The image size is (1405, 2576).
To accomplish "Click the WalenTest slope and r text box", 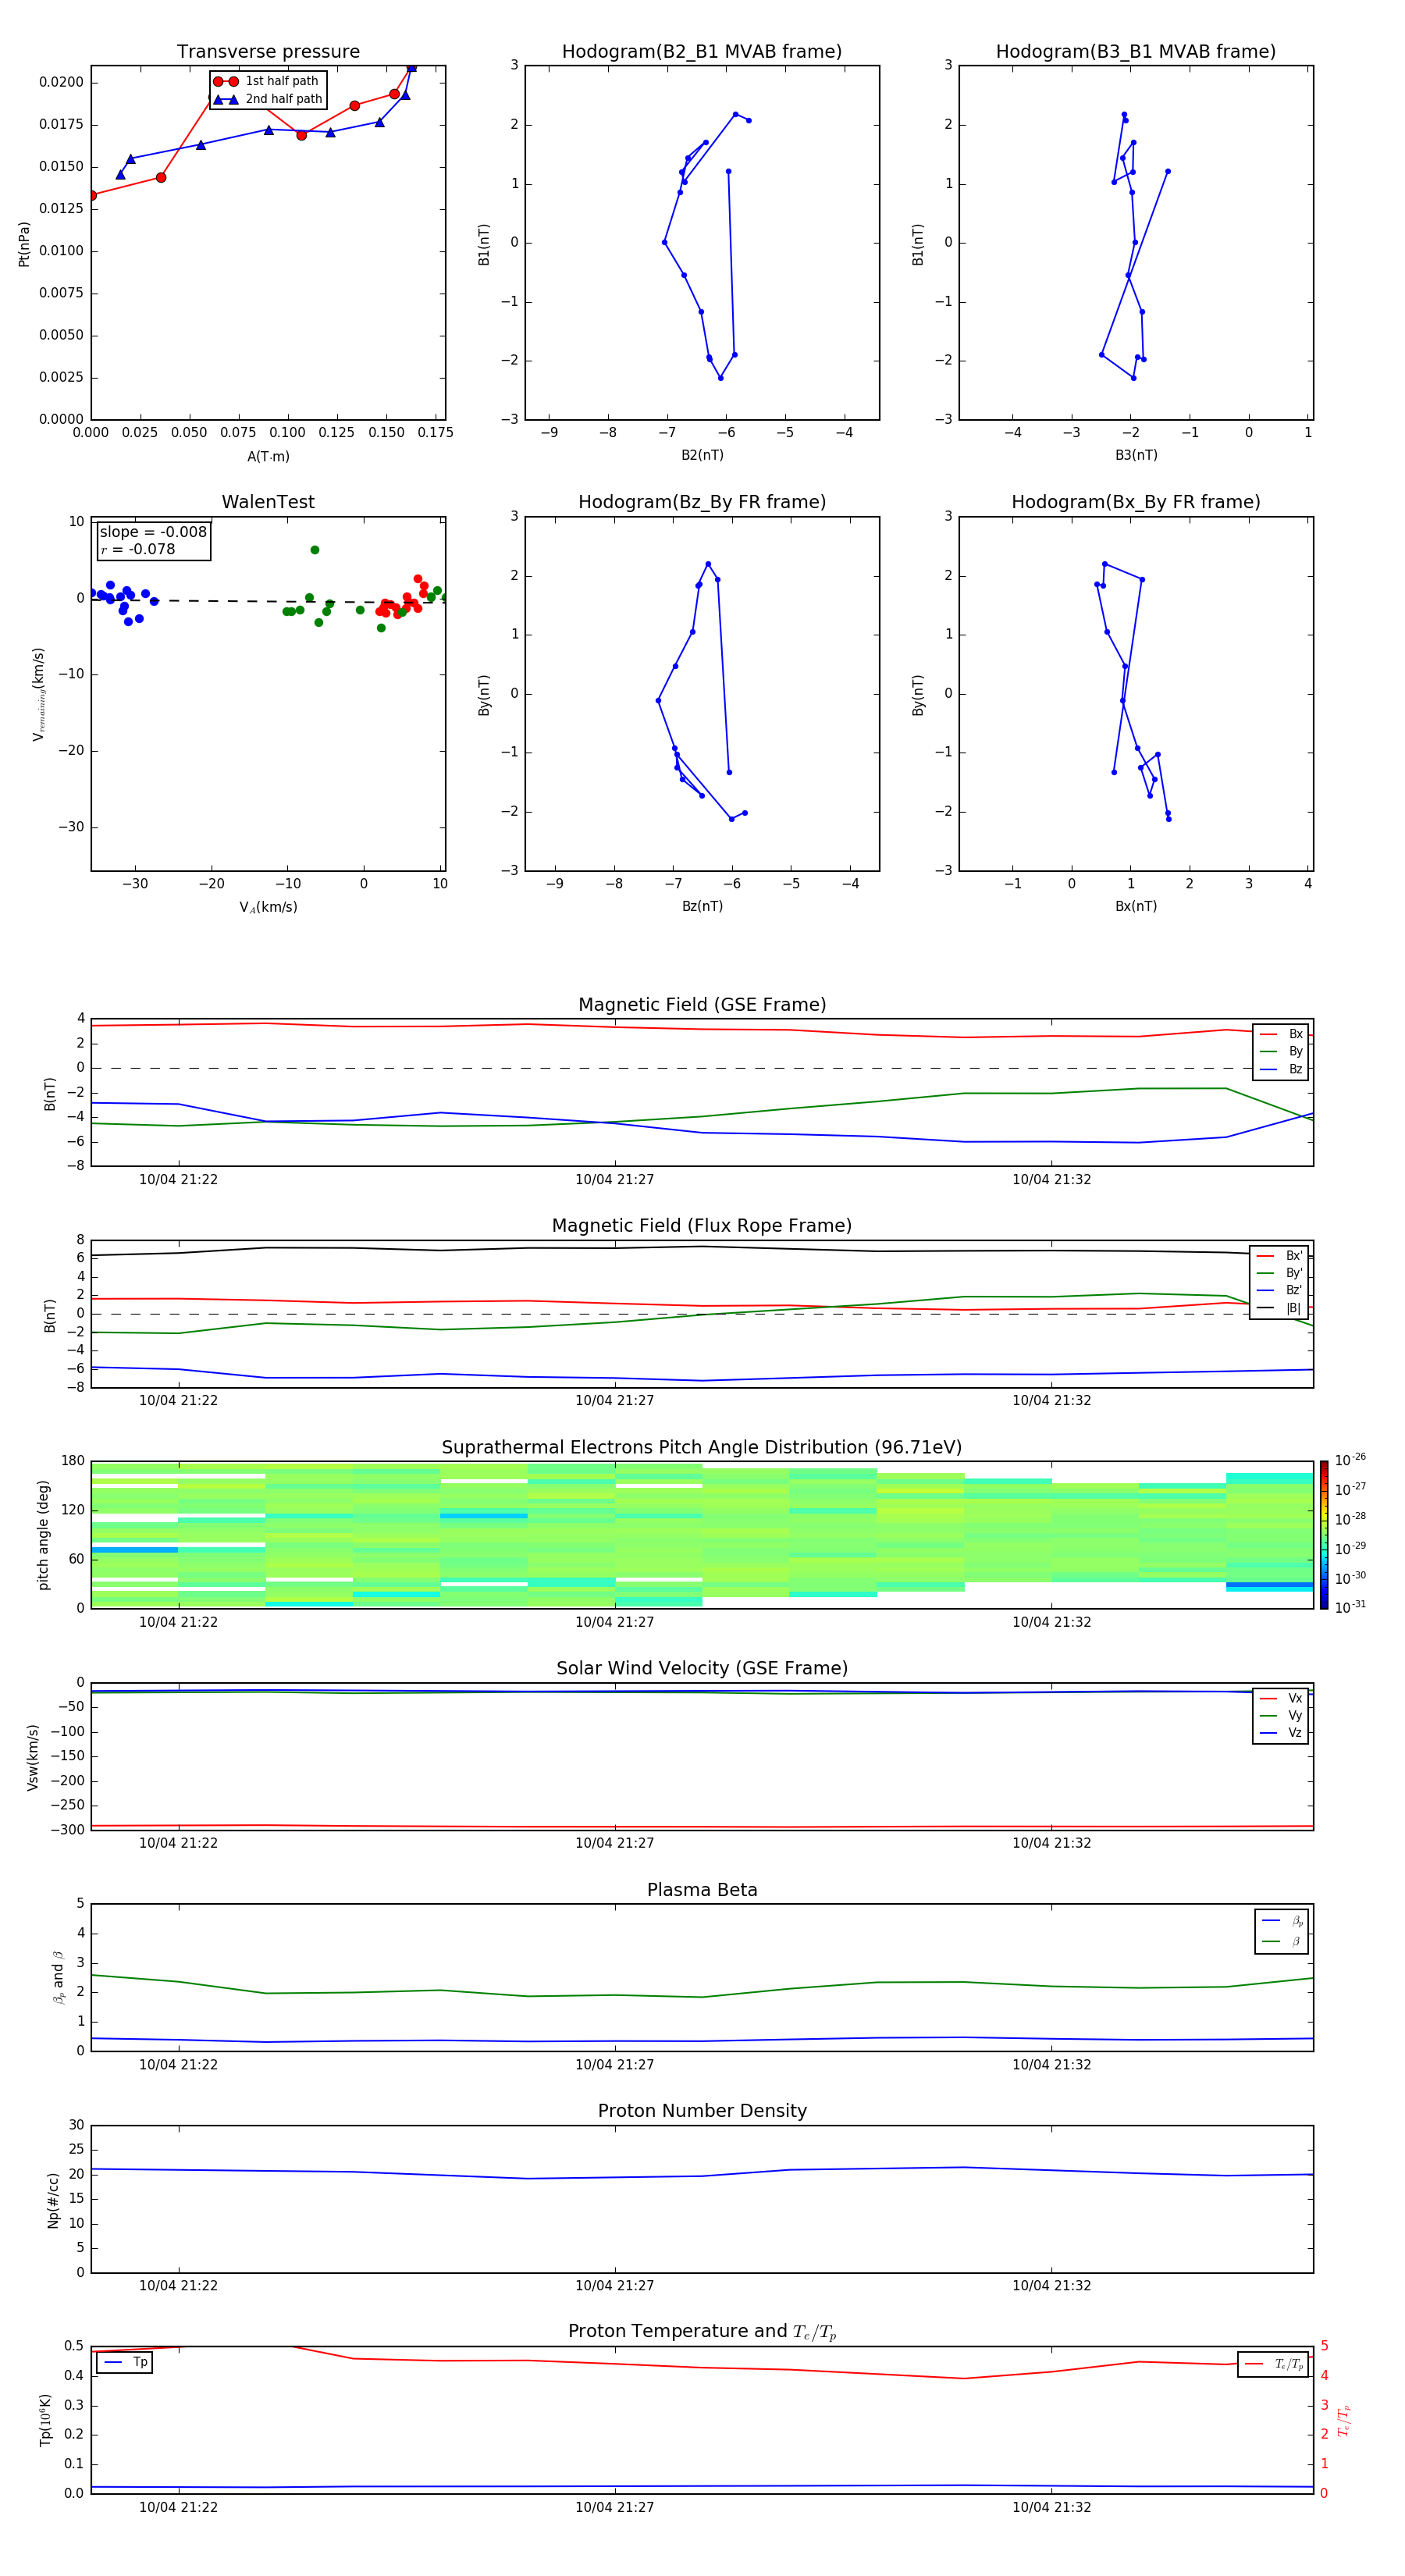I will click(x=153, y=540).
